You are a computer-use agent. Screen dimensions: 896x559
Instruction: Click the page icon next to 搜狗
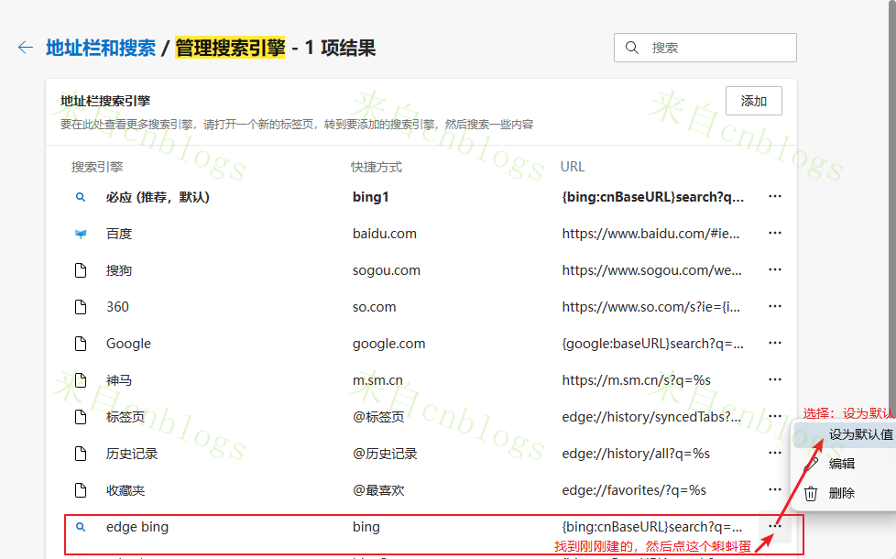tap(81, 270)
